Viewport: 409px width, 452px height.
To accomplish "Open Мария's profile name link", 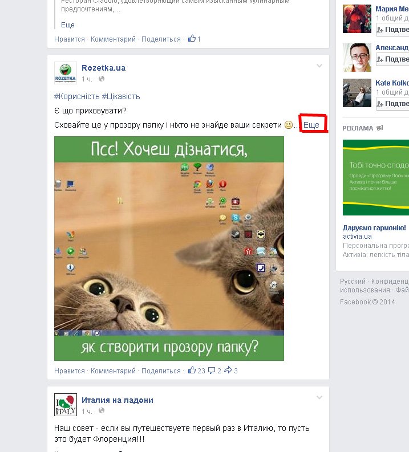I will pos(392,9).
